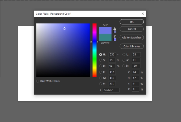181x122 pixels.
Task: Select the B (brightness) radio button
Action: click(x=100, y=66)
